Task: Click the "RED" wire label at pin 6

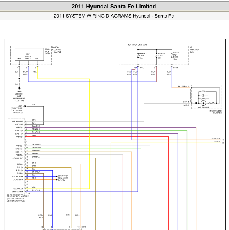Action: [x=34, y=135]
